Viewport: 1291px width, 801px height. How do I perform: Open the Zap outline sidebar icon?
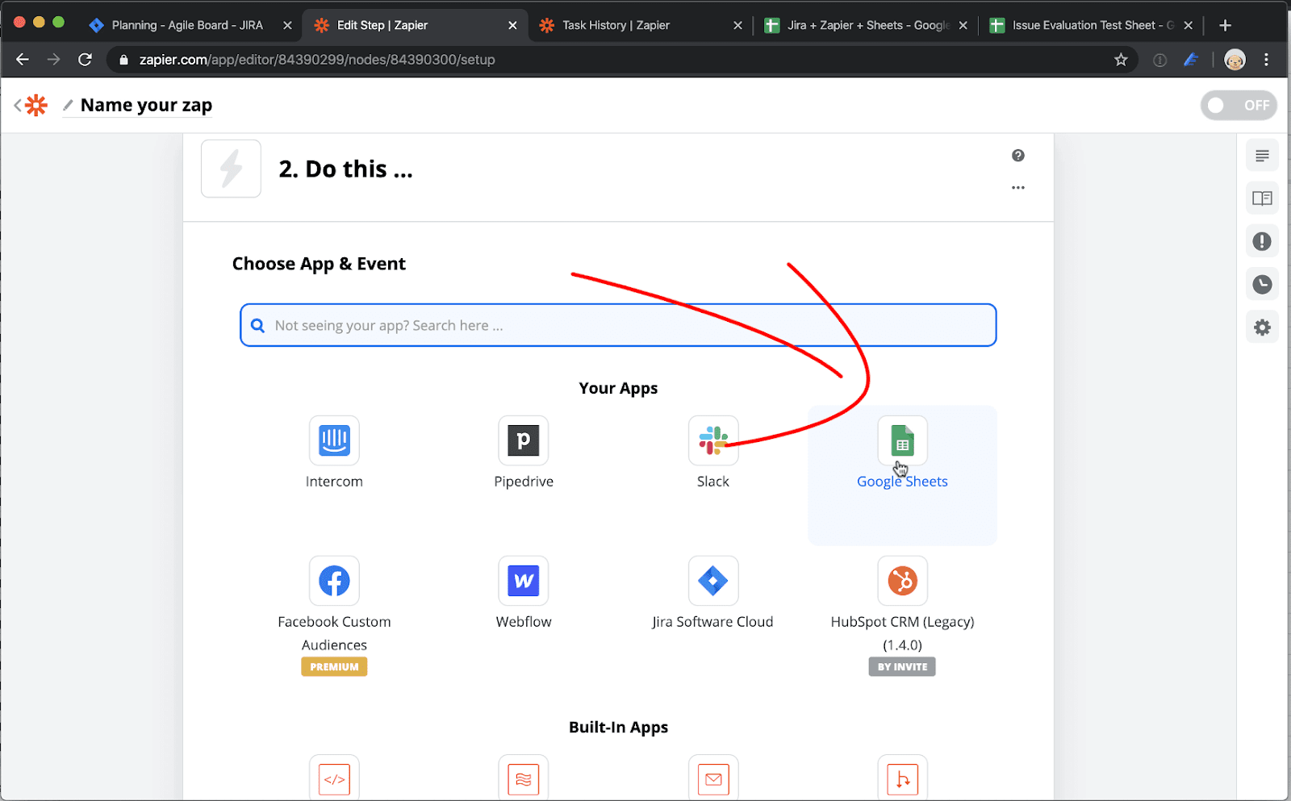coord(1262,156)
